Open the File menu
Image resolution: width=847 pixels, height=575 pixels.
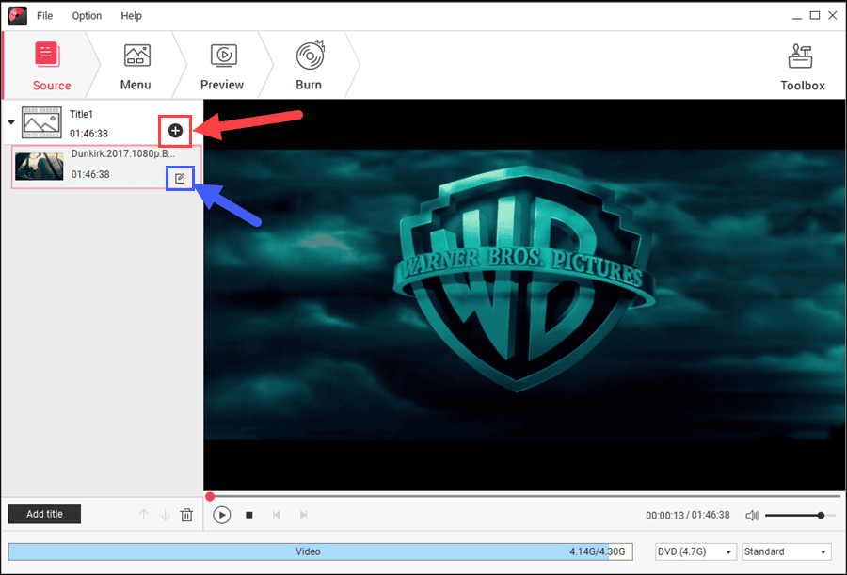[x=44, y=16]
